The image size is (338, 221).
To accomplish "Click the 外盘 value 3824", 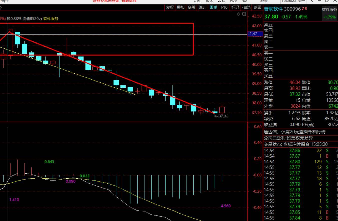I will [296, 106].
